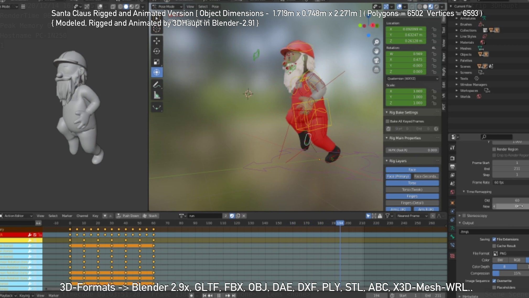
Task: Click the pan hand viewport gizmo
Action: coord(376,51)
